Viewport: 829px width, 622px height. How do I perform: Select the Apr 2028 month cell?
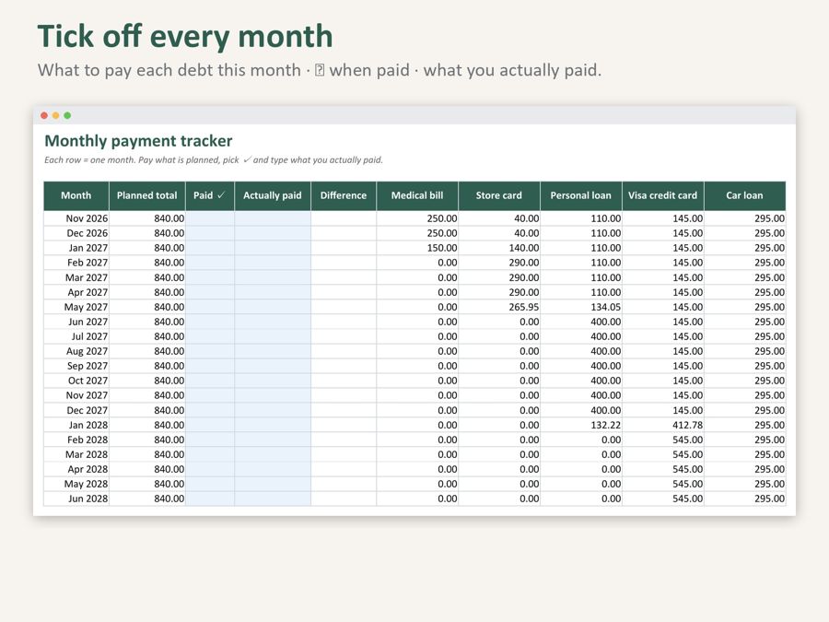(x=76, y=469)
